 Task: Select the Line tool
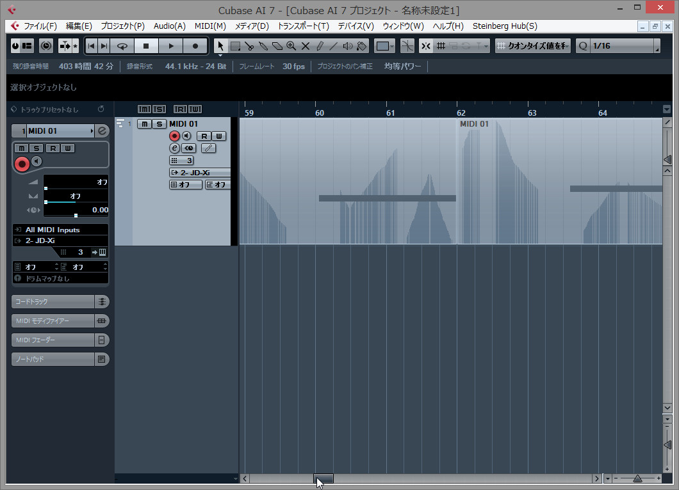pyautogui.click(x=334, y=46)
